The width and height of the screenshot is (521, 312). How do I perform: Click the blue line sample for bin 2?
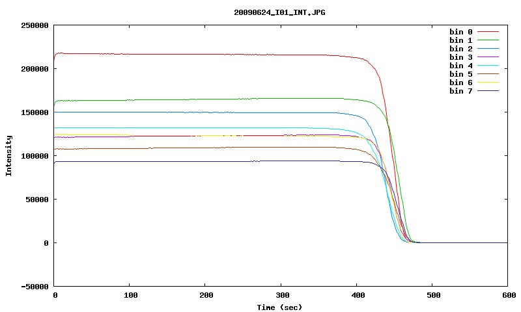(488, 48)
